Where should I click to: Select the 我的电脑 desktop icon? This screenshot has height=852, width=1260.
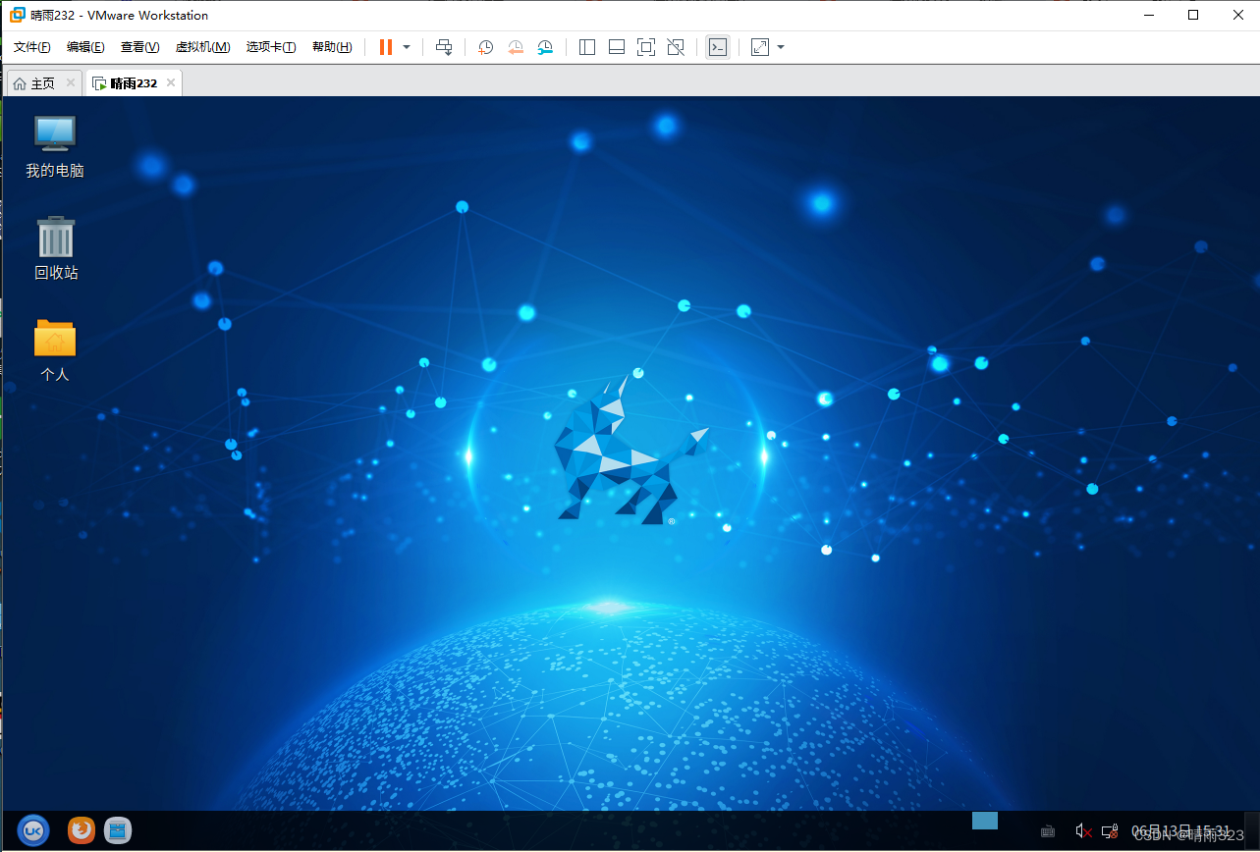click(55, 147)
